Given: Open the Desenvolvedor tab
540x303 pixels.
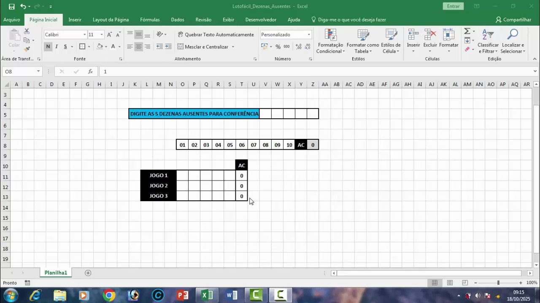Looking at the screenshot, I should click(x=261, y=20).
